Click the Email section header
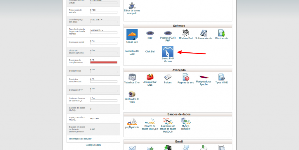This screenshot has height=150, width=299. tap(178, 142)
